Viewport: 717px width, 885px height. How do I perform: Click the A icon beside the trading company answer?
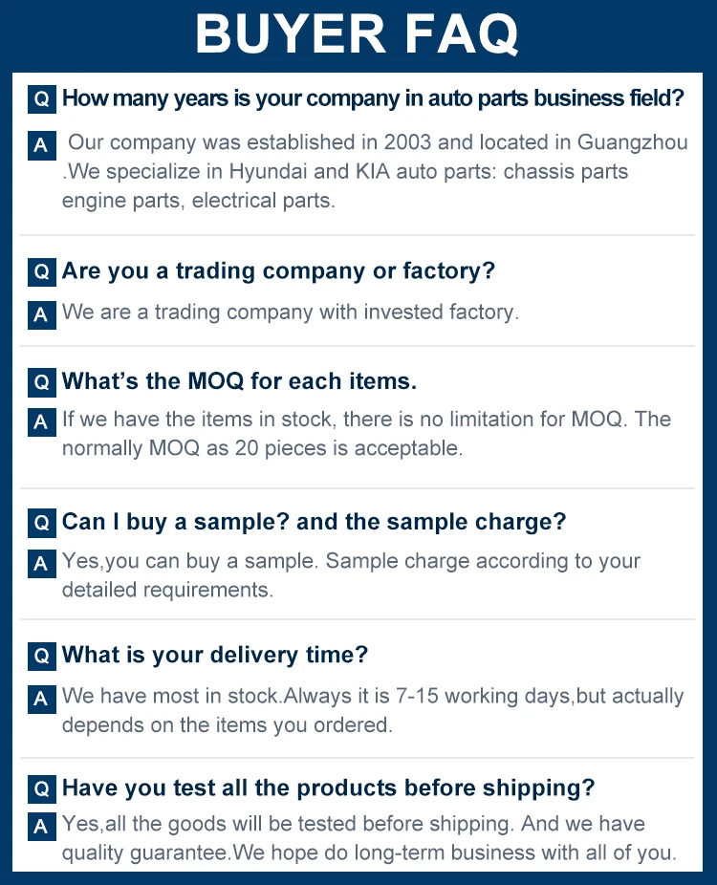pyautogui.click(x=42, y=314)
